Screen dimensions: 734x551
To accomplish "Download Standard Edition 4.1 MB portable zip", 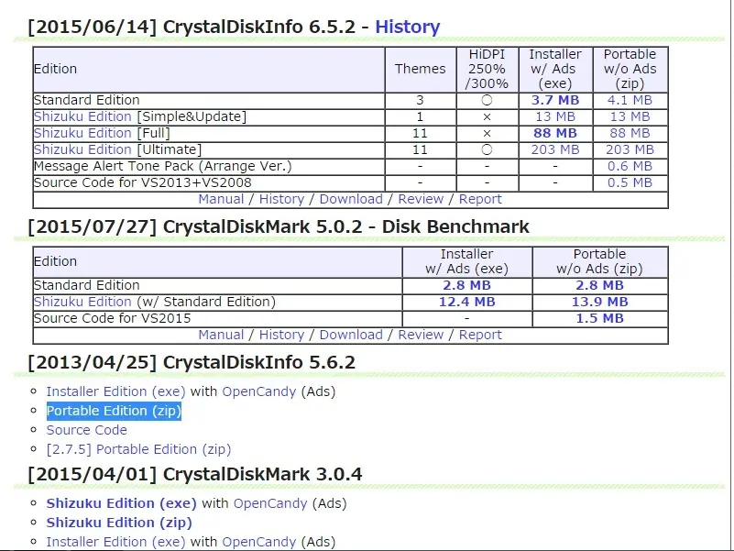I will pos(630,100).
